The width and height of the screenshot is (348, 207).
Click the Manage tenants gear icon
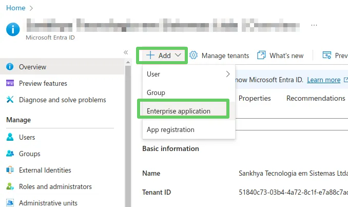194,55
